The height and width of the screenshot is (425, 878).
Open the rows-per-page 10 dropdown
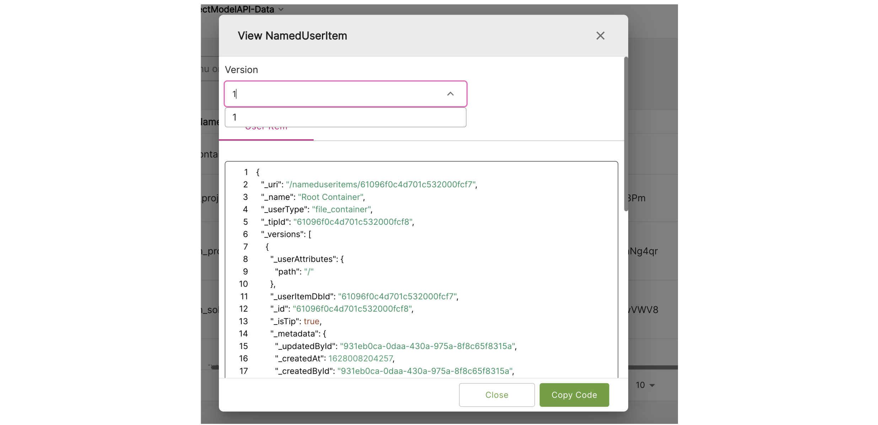point(645,385)
